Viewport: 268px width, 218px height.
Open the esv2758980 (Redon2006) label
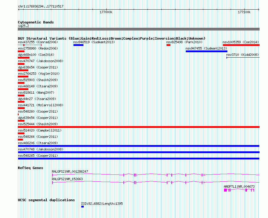click(38, 48)
